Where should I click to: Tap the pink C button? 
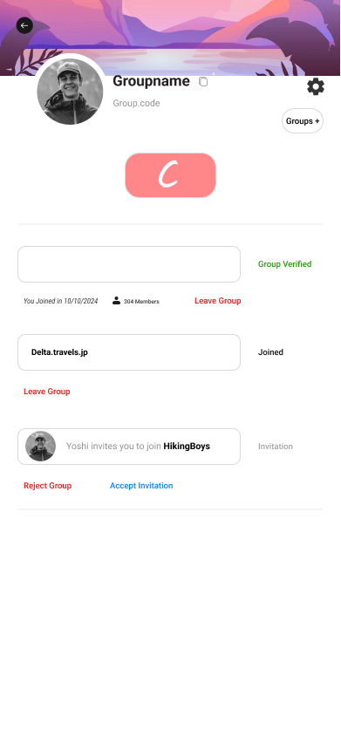tap(171, 175)
